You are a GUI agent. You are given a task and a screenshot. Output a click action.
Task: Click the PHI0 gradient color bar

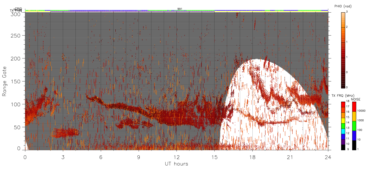(x=343, y=50)
